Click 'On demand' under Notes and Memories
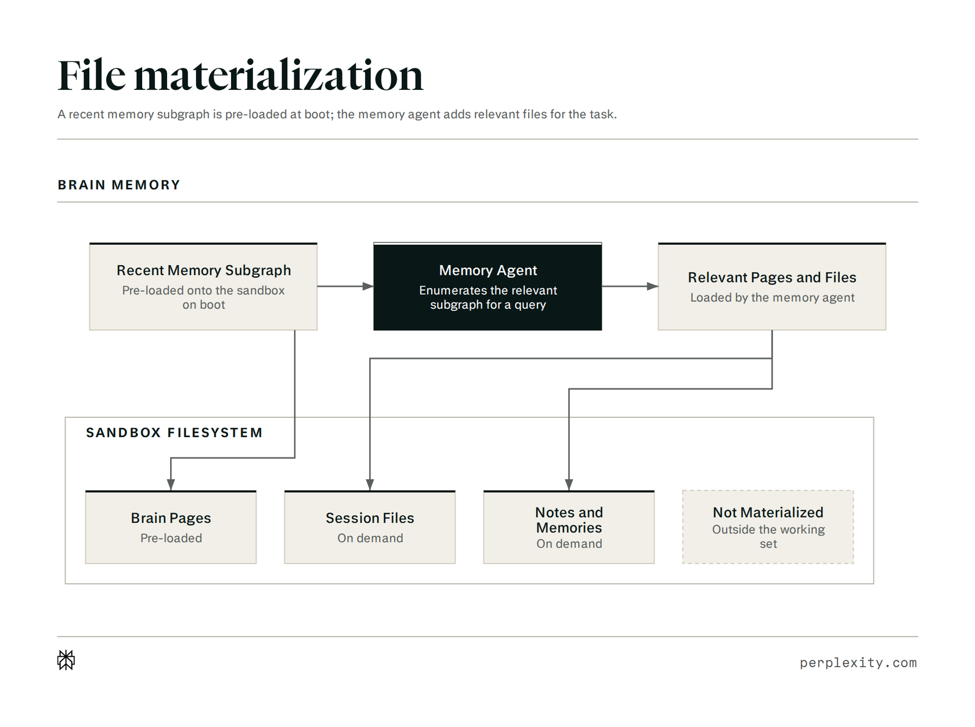 [569, 544]
